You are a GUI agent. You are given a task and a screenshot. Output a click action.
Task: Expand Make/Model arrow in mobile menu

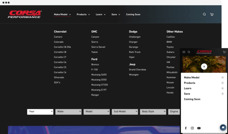pos(222,78)
